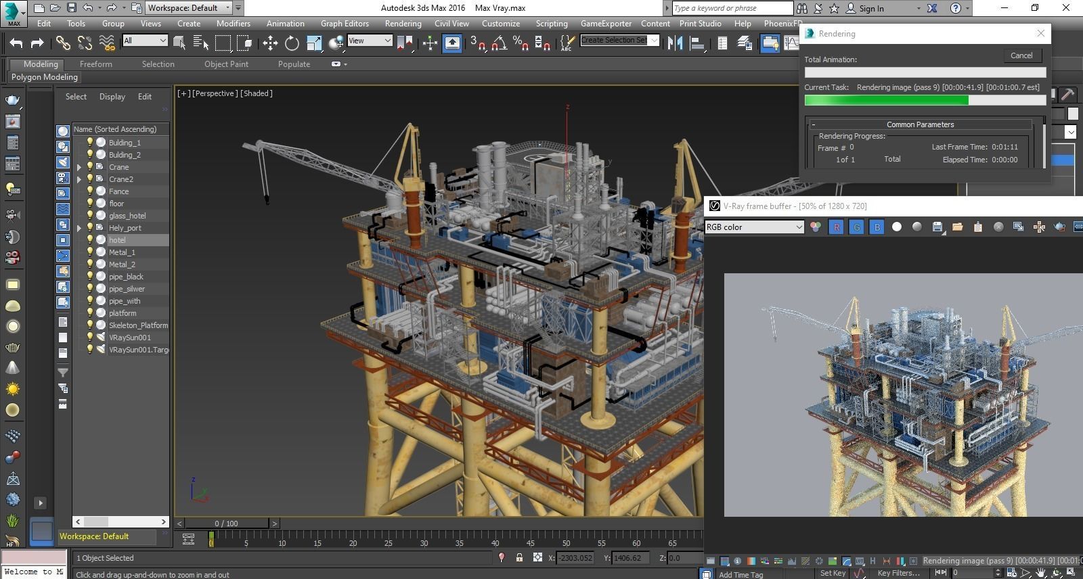Screen dimensions: 1083x579
Task: Select the Undo arrow in main toolbar
Action: (x=16, y=43)
